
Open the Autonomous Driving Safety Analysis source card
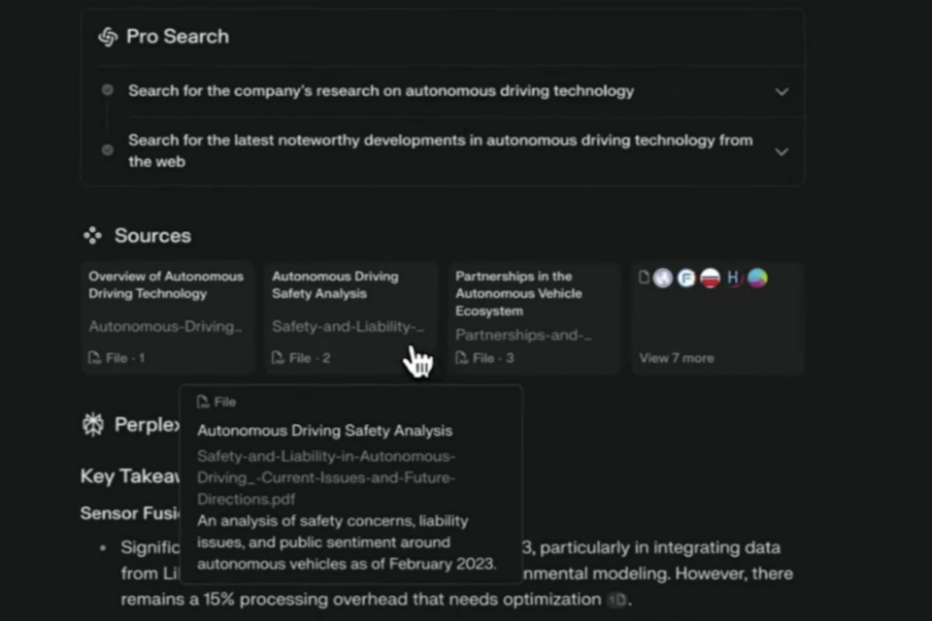point(349,317)
